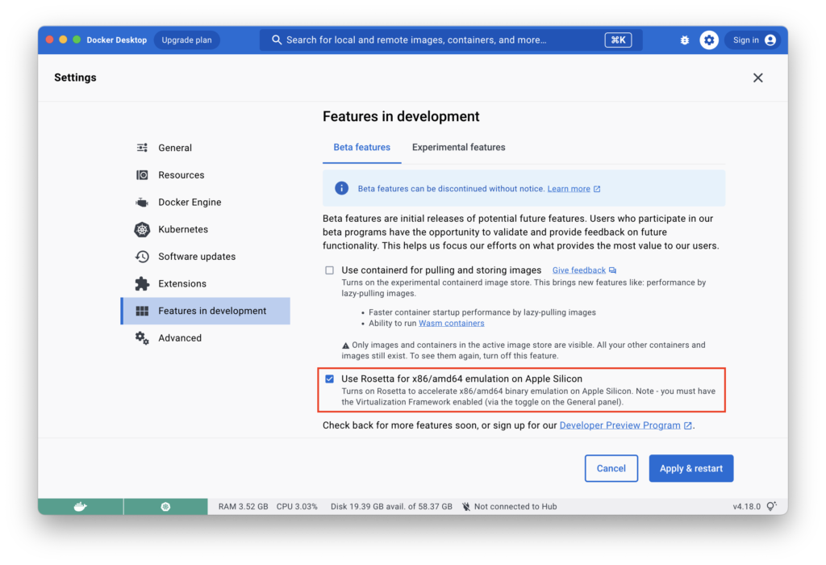
Task: Click the Not connected to Hub status
Action: pos(510,507)
